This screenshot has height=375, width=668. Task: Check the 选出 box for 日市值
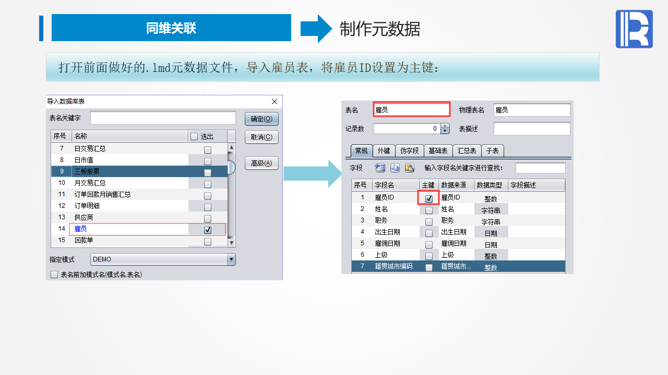(208, 161)
